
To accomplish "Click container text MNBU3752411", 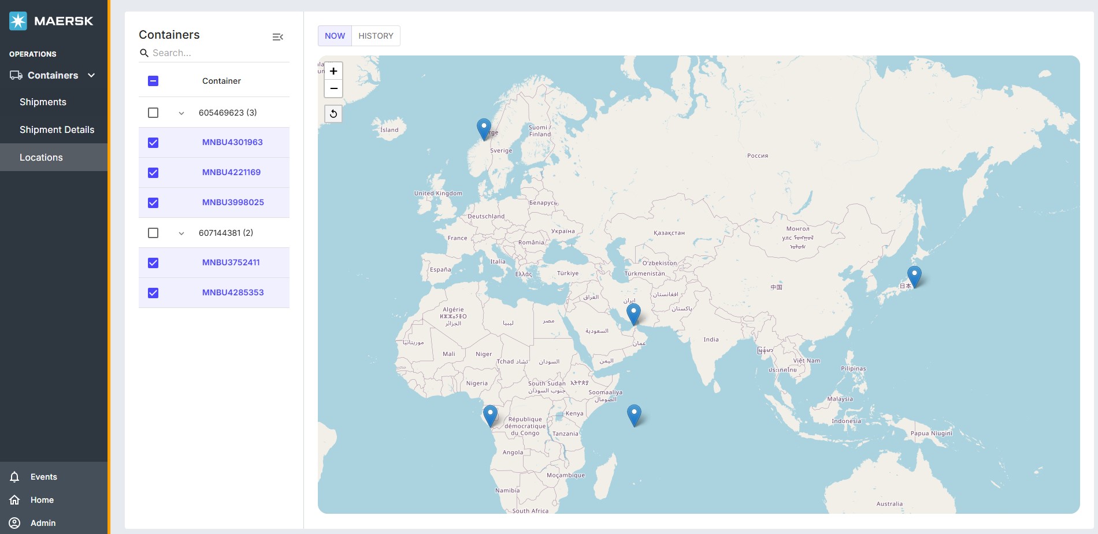I will [x=231, y=262].
